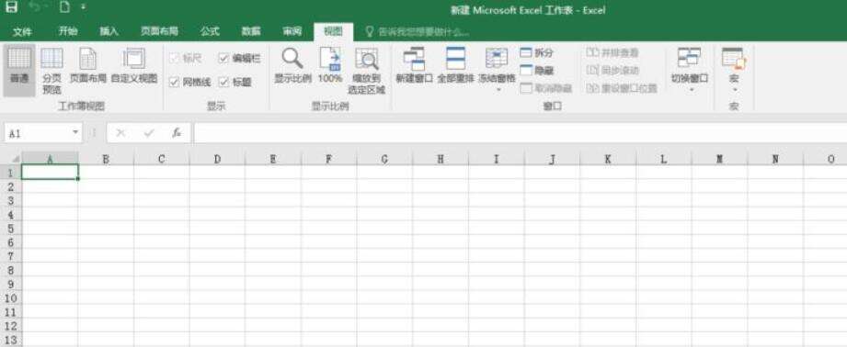
Task: Click 重设窗口位置 reset window position
Action: (622, 88)
